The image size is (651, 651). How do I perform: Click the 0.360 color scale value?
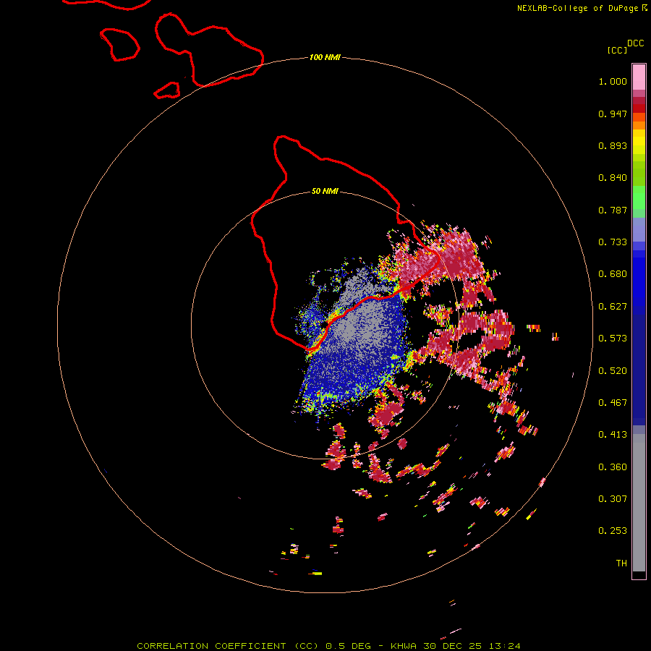click(x=613, y=467)
